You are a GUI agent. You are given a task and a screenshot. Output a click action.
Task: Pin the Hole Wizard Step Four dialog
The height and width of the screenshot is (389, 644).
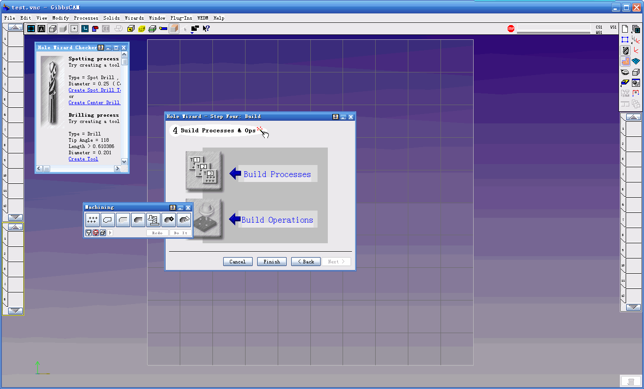click(x=335, y=117)
